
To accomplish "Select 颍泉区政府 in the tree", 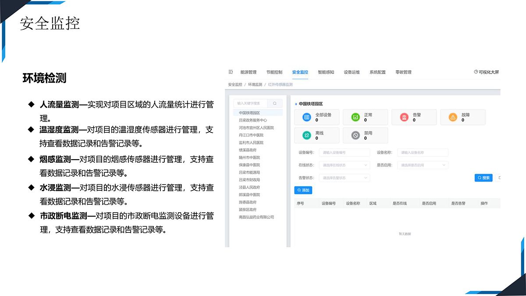I will (x=248, y=210).
